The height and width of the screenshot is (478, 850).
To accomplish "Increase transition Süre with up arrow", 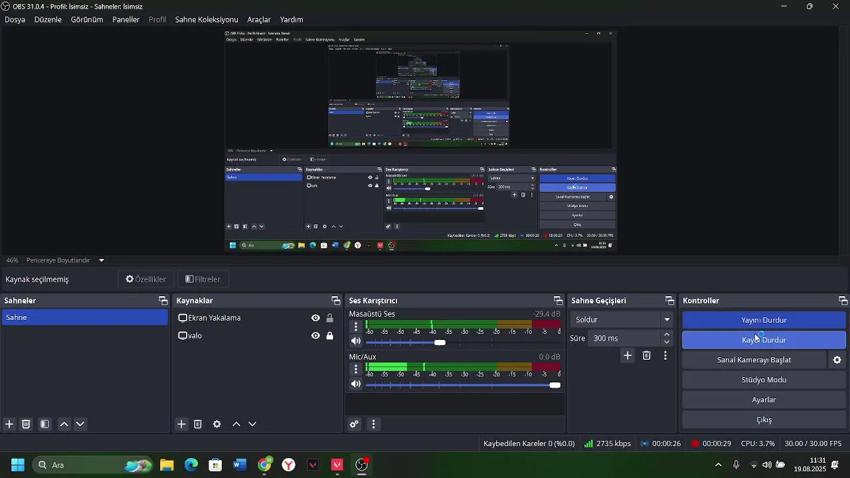I will click(667, 335).
